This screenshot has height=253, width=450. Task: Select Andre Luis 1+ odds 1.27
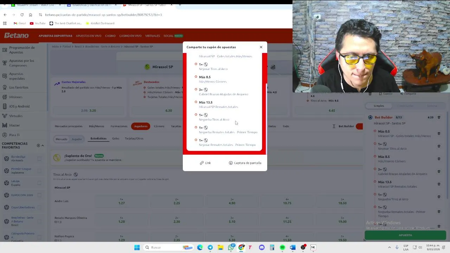point(122,201)
